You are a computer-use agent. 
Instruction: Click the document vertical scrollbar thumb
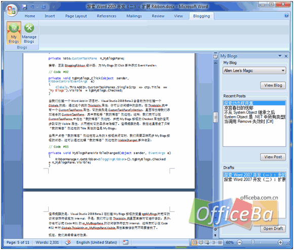tap(215, 118)
